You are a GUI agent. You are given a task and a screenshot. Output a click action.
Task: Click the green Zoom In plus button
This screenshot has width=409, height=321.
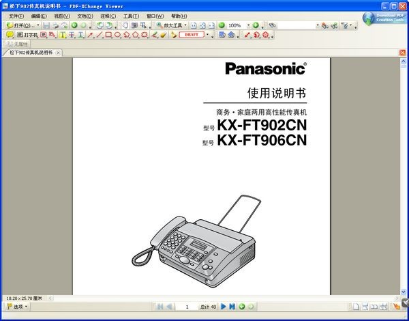pos(256,25)
